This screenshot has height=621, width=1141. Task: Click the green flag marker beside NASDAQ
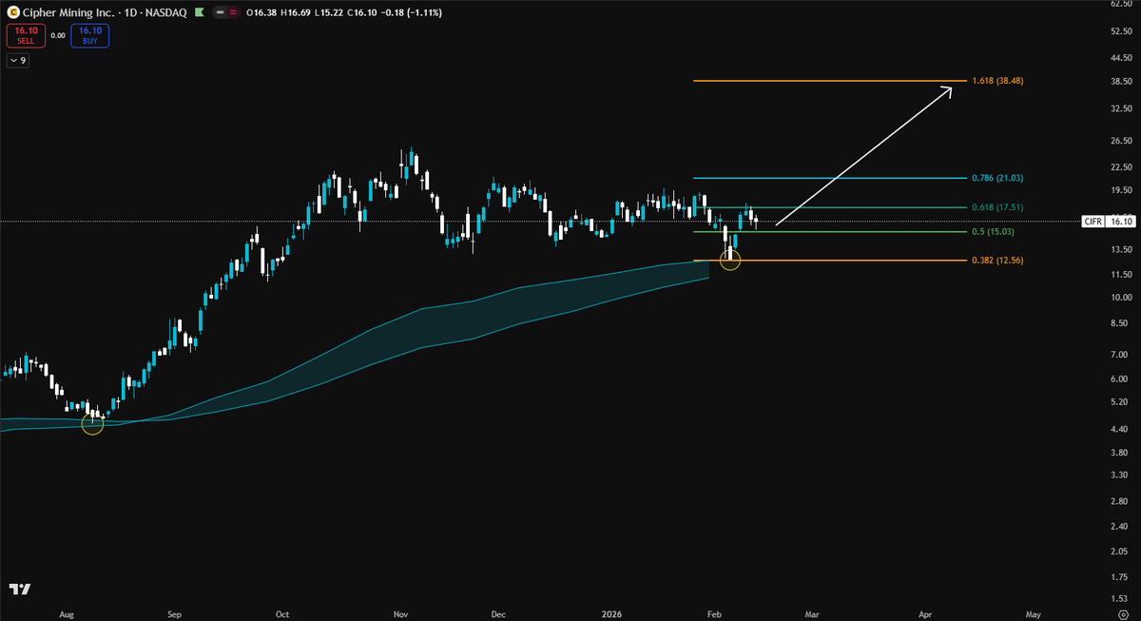pyautogui.click(x=198, y=14)
